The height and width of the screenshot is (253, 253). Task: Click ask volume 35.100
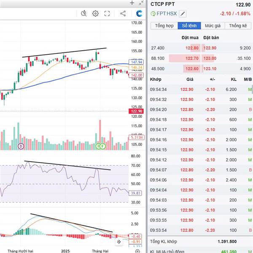click(x=244, y=58)
